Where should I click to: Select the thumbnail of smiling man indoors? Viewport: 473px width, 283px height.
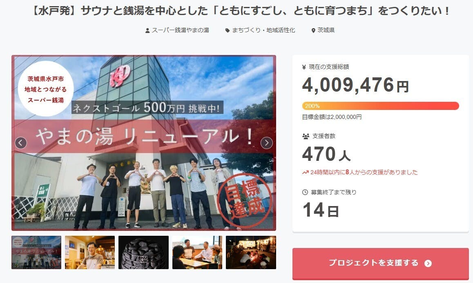pyautogui.click(x=90, y=252)
